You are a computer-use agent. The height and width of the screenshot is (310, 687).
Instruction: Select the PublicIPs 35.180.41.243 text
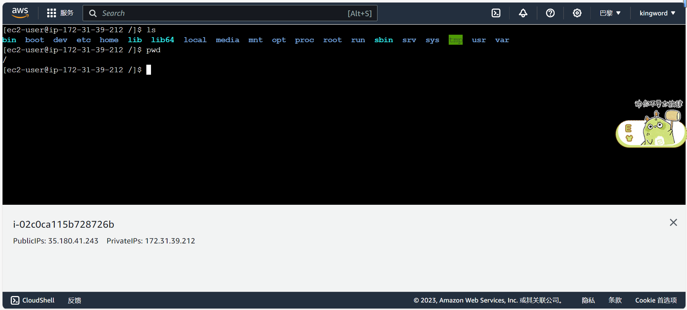pyautogui.click(x=56, y=241)
